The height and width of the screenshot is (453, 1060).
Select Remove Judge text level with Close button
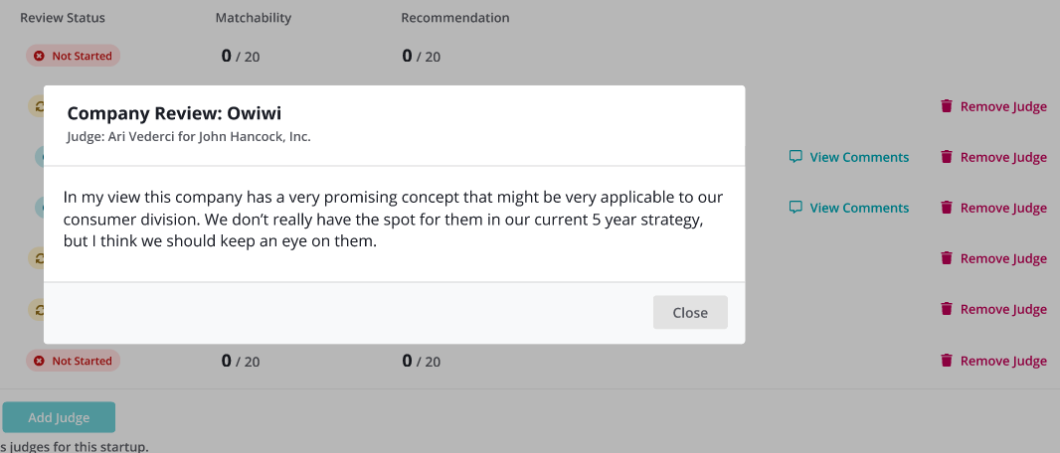(x=1004, y=309)
